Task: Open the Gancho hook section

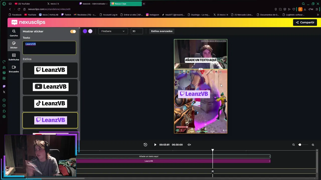Action: click(x=14, y=33)
